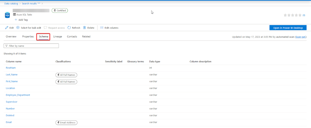Open the Employee_Department column link
Image resolution: width=311 pixels, height=128 pixels.
18,95
